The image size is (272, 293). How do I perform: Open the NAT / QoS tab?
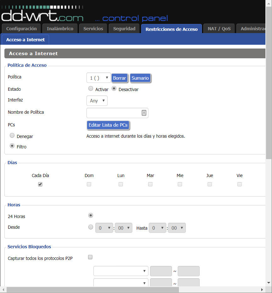tap(219, 29)
